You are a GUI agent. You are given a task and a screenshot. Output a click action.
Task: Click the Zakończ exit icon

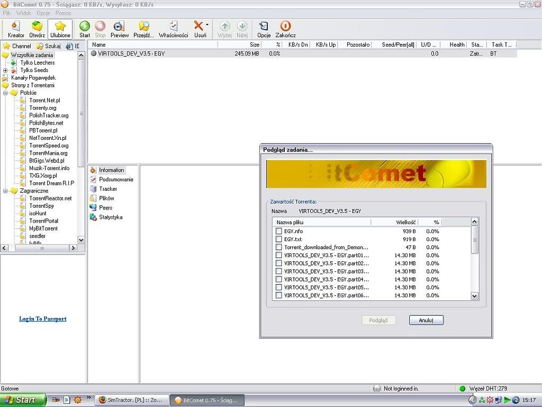pos(285,29)
